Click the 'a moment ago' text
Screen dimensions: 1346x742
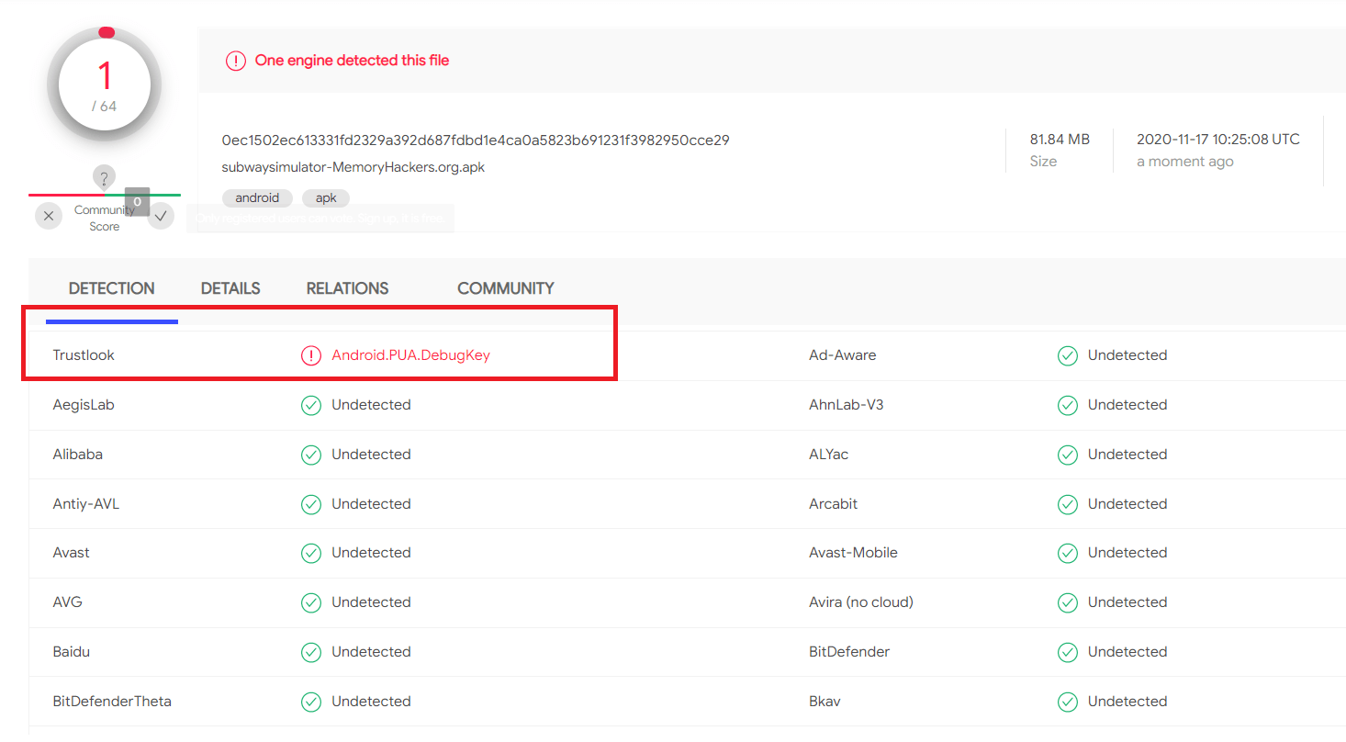tap(1185, 162)
